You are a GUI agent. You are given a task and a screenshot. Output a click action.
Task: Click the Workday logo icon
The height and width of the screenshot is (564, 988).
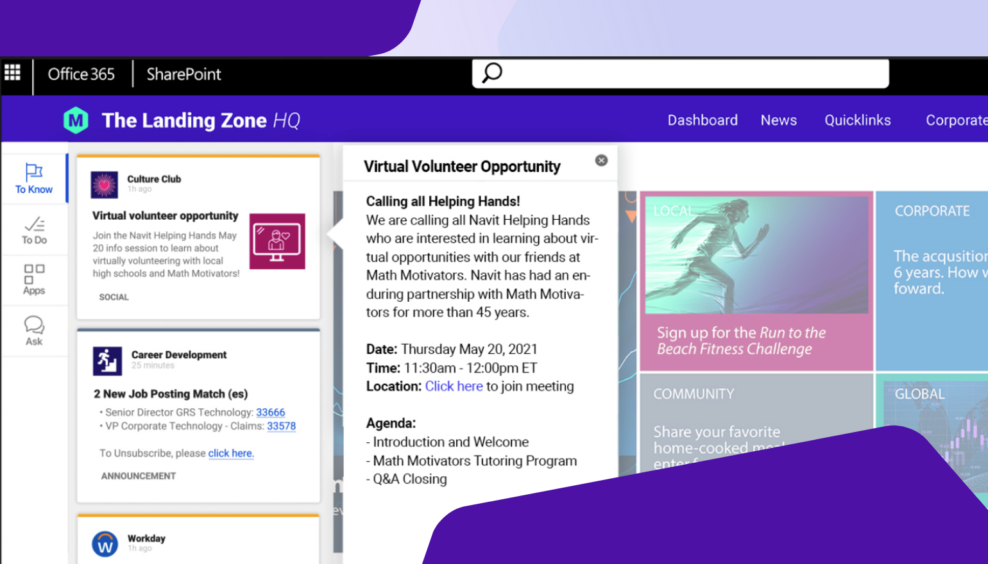(105, 544)
